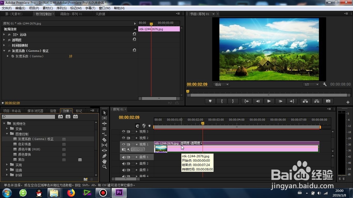Viewport: 353px width, 198px height.
Task: Select the Pen tool
Action: point(104,156)
